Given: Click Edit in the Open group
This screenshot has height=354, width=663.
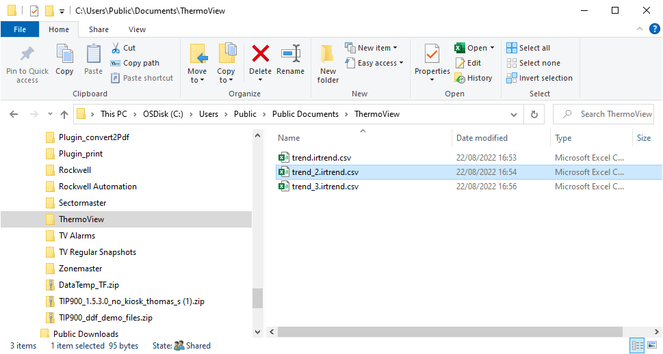Looking at the screenshot, I should point(469,63).
